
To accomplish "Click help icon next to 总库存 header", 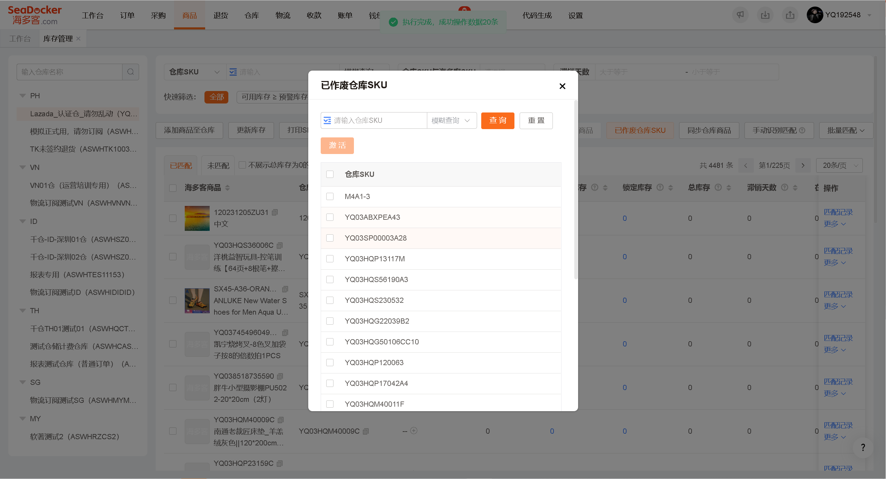I will (718, 188).
